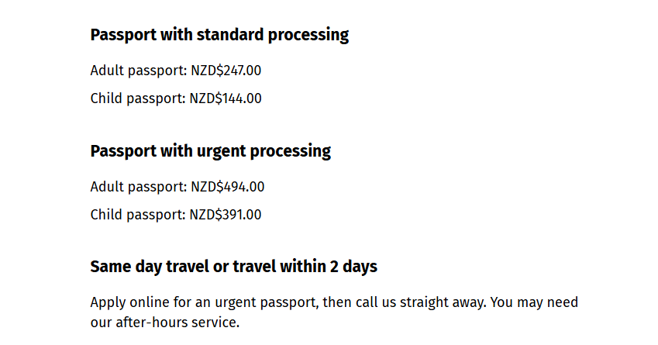Click the 'Passport with standard processing' heading
This screenshot has width=658, height=345.
point(219,35)
